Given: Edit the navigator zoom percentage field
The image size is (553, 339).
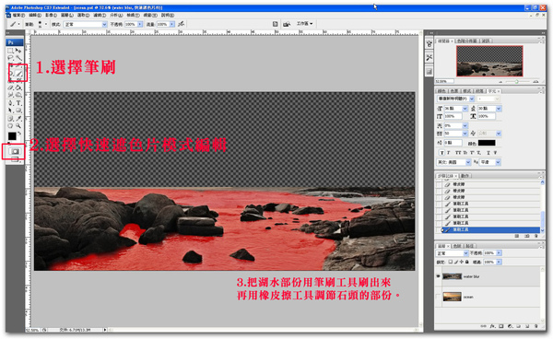Looking at the screenshot, I should [444, 81].
